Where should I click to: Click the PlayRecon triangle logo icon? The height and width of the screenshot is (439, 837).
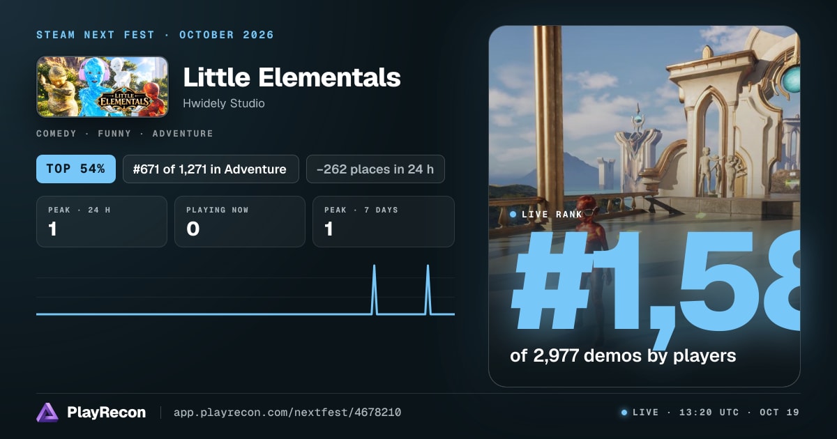pos(47,413)
